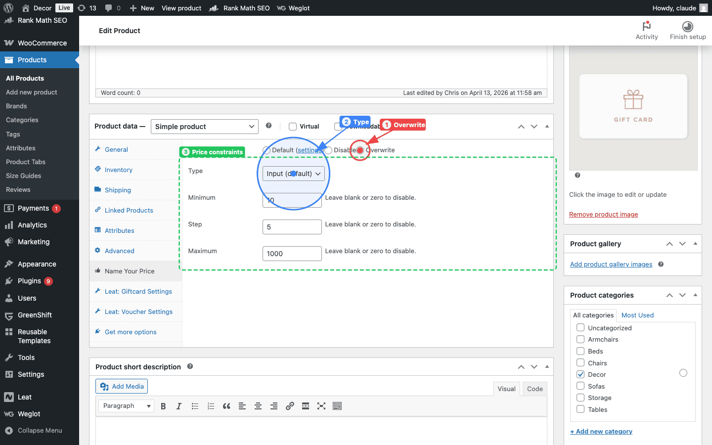
Task: Collapse the Product gallery panel
Action: [695, 244]
